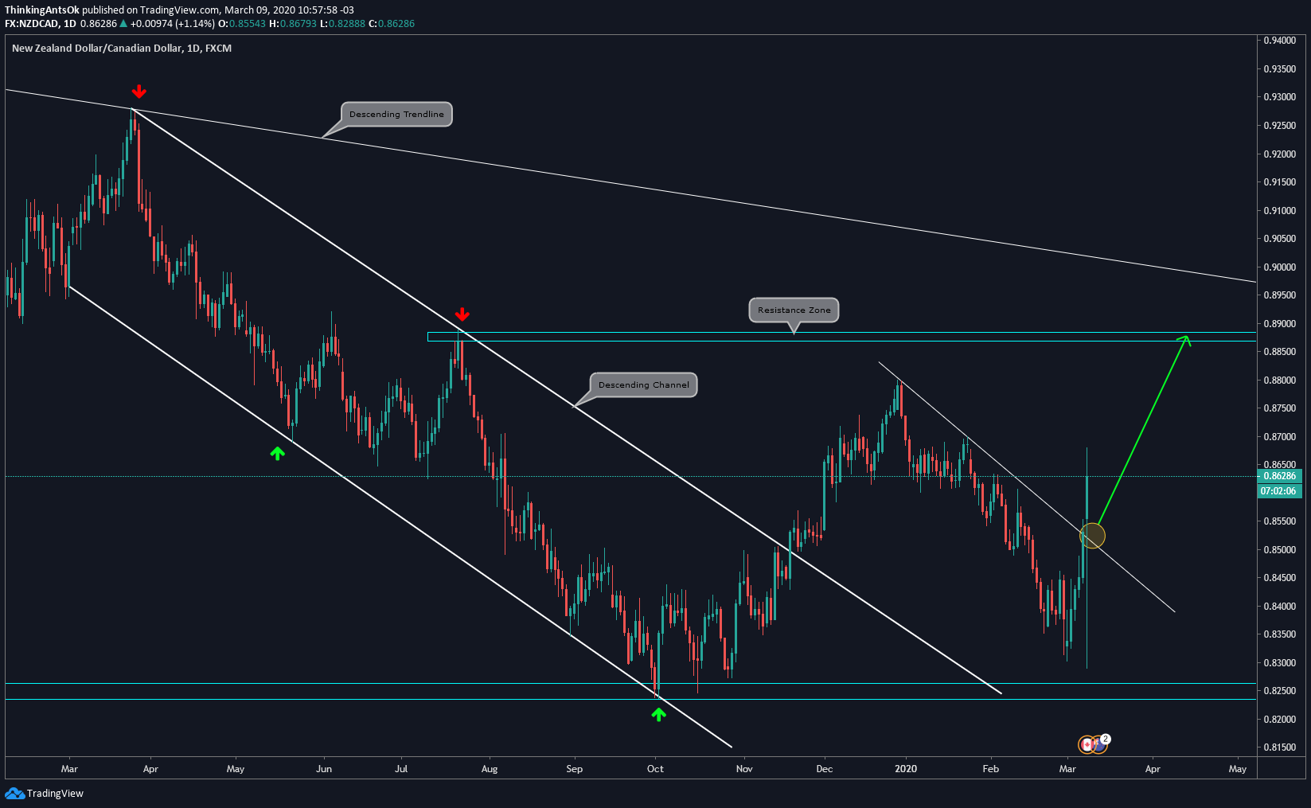Select the green projection arrow head near 0.8870

pyautogui.click(x=1184, y=341)
